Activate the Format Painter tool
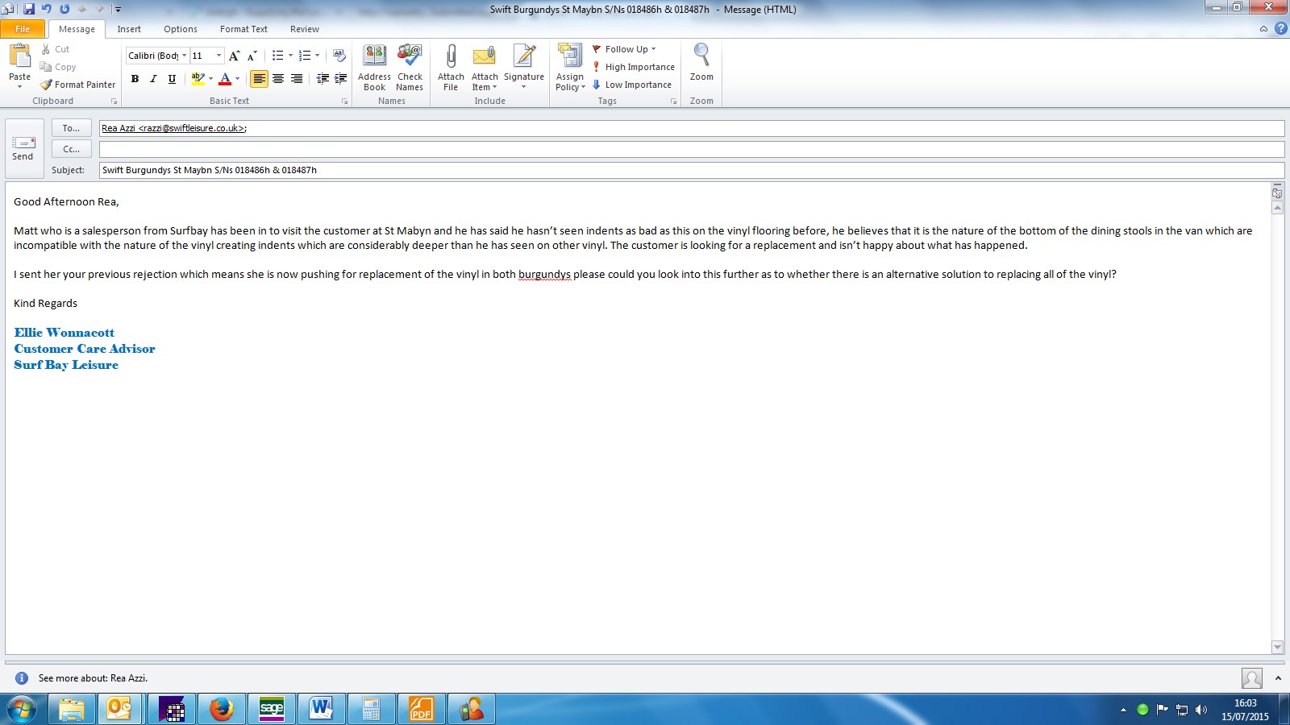1290x725 pixels. 78,85
